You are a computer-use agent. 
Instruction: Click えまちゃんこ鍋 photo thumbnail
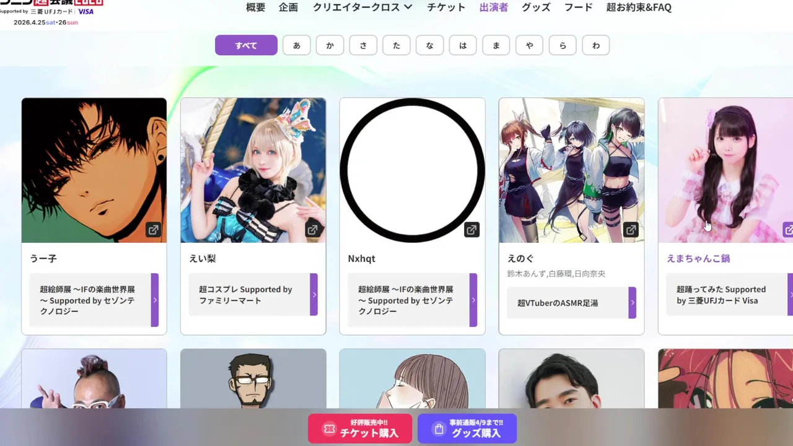(x=725, y=170)
